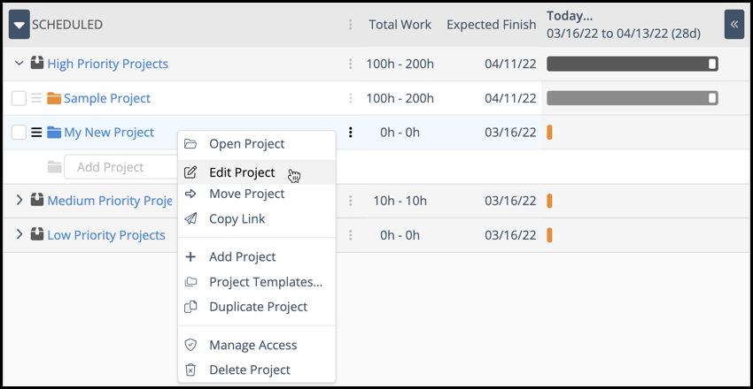Image resolution: width=753 pixels, height=389 pixels.
Task: Open three-dot menu for My New Project row
Action: [351, 133]
